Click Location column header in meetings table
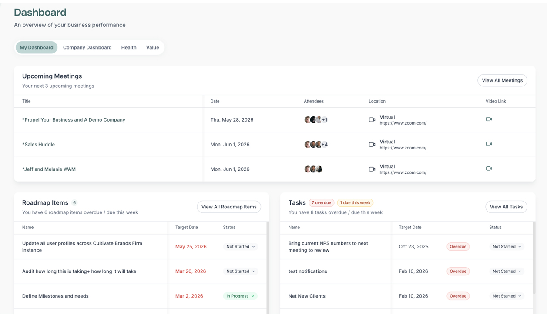 [x=377, y=101]
